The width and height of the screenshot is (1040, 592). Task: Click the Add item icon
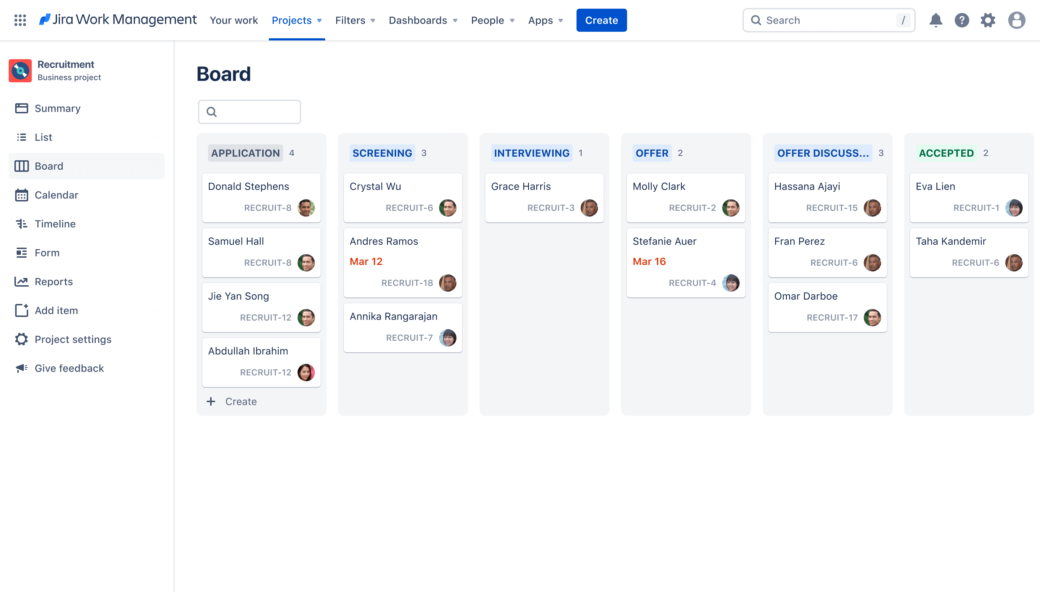pyautogui.click(x=21, y=310)
